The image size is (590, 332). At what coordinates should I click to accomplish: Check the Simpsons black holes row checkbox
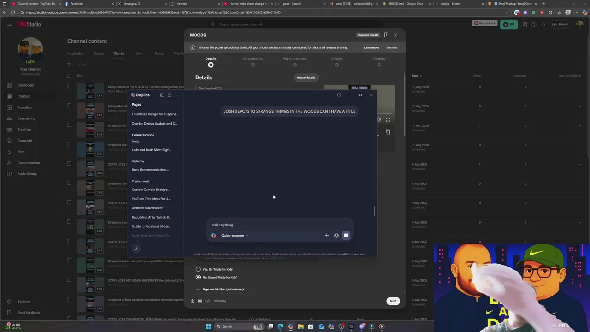69,260
